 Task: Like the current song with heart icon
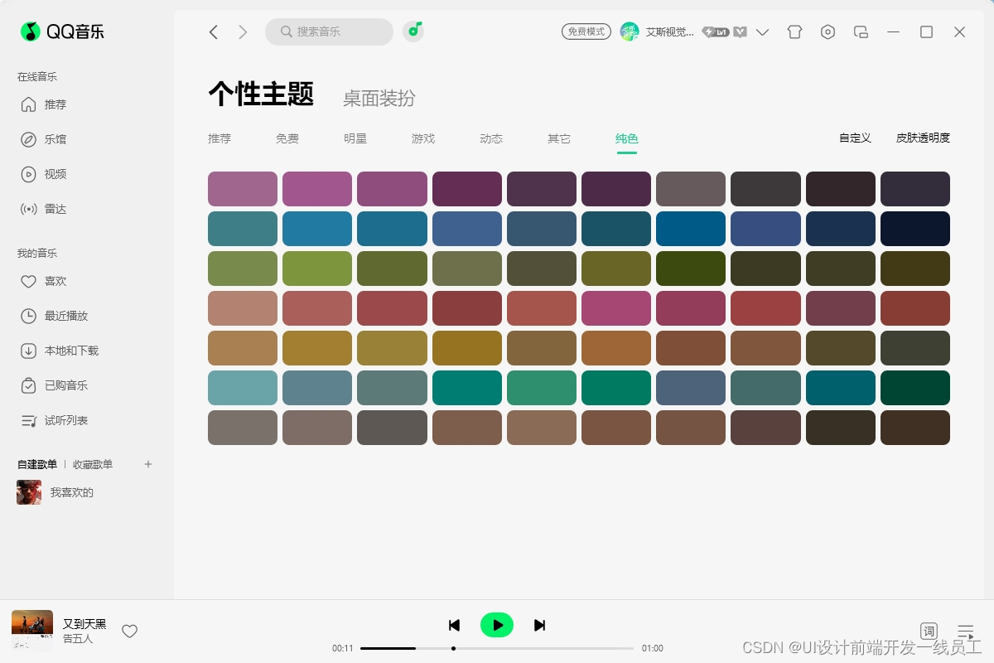click(129, 632)
